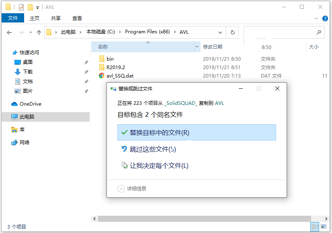Click the horizontal scrollbar left arrow
This screenshot has width=332, height=233.
click(x=94, y=219)
